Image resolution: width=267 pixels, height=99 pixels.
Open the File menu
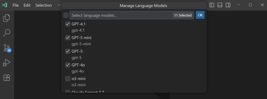click(15, 5)
